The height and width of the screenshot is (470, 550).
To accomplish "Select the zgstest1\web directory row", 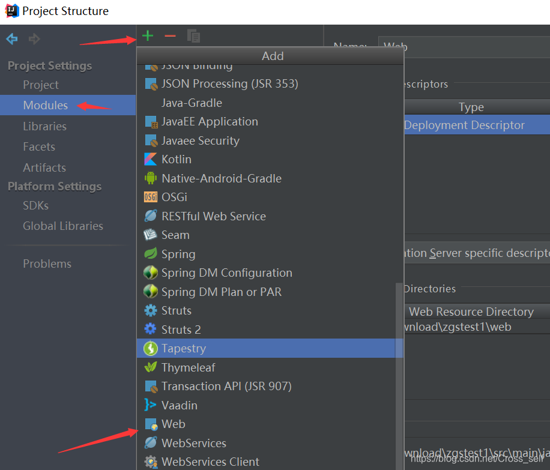I will (477, 327).
